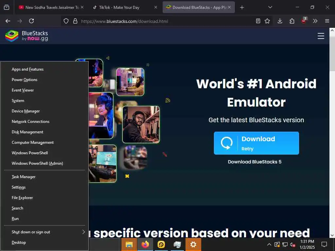Choose System in the Win+X menu
The width and height of the screenshot is (335, 251).
(x=44, y=101)
